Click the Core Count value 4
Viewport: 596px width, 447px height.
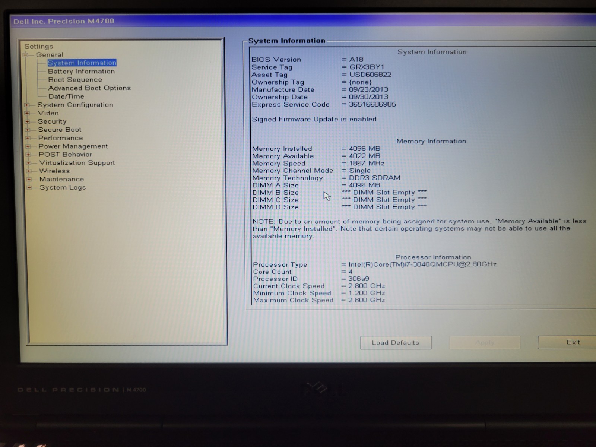coord(350,272)
